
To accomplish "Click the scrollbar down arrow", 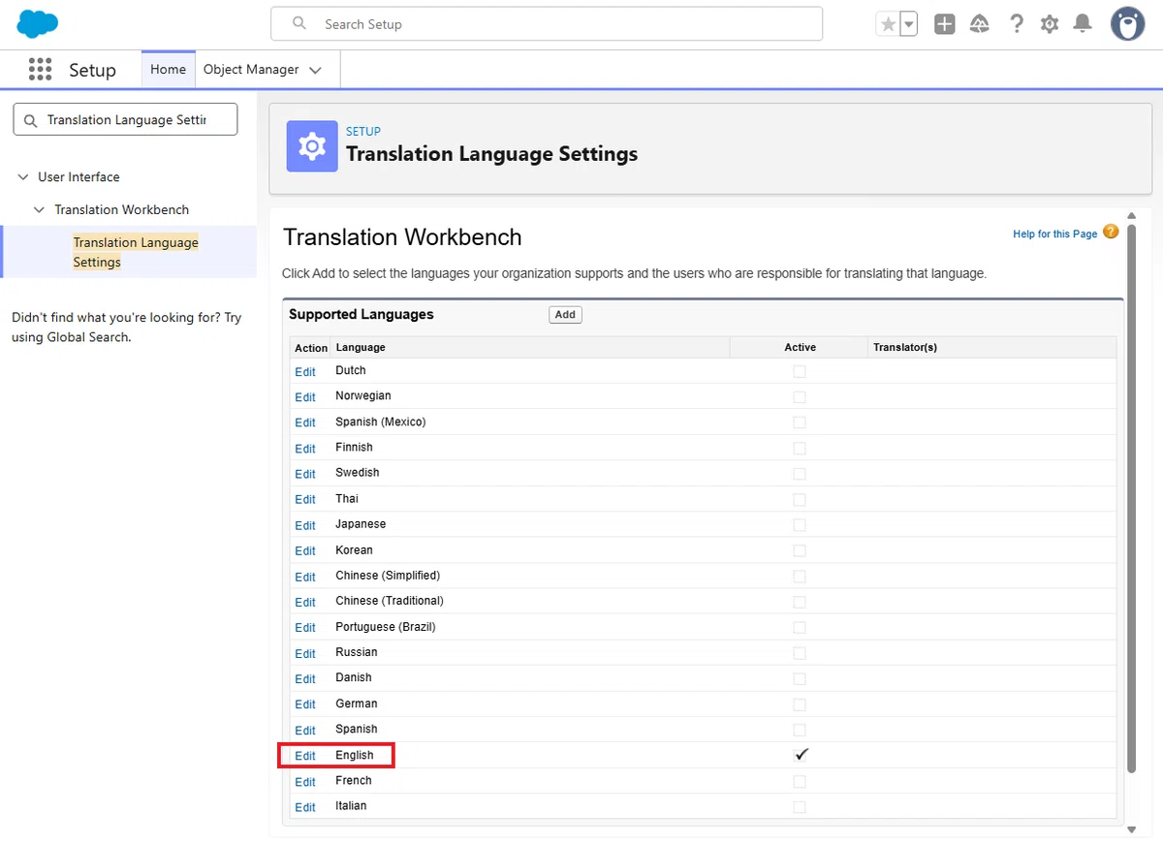I will click(x=1131, y=829).
